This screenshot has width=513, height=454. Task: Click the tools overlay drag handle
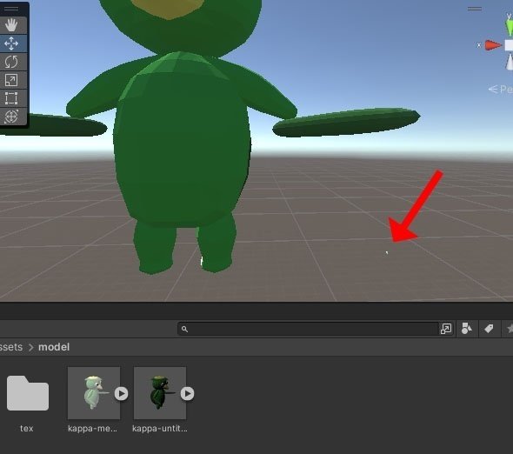(x=11, y=9)
